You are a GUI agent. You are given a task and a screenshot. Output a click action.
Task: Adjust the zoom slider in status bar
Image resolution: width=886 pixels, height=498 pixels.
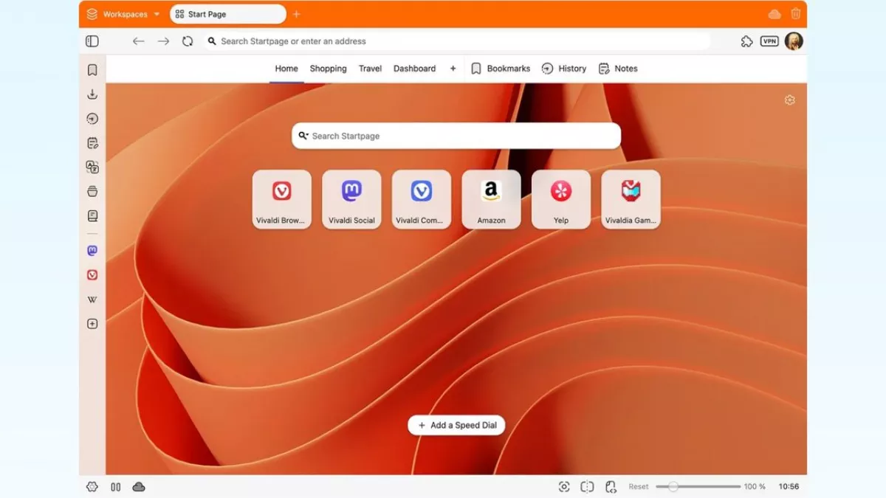673,487
